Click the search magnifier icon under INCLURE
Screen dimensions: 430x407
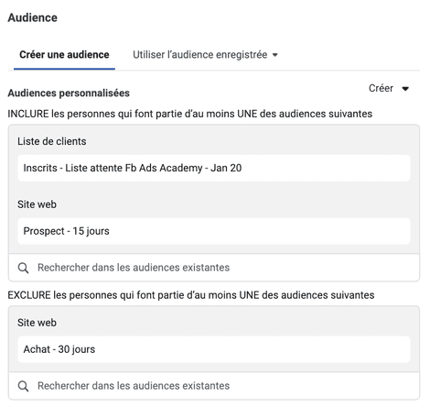[x=23, y=268]
